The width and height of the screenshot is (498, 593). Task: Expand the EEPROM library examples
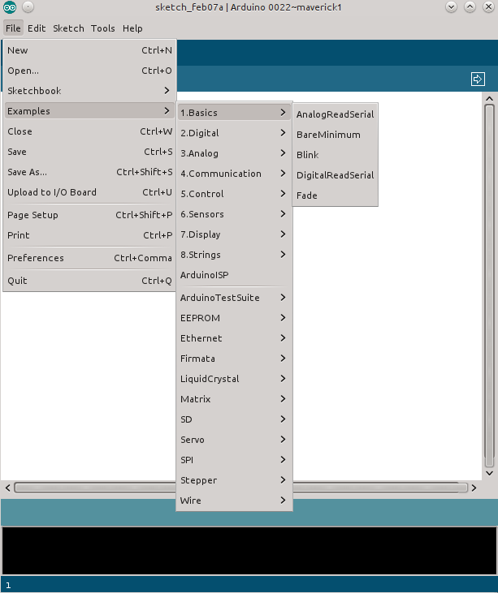[234, 318]
